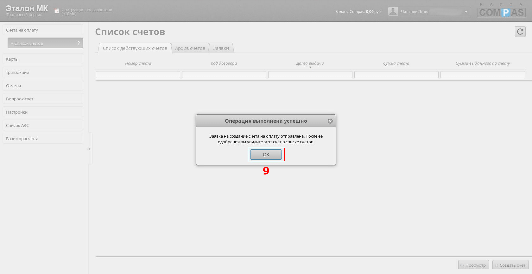The width and height of the screenshot is (532, 274).
Task: Open Вопрос-ответ in the sidebar
Action: pyautogui.click(x=43, y=99)
